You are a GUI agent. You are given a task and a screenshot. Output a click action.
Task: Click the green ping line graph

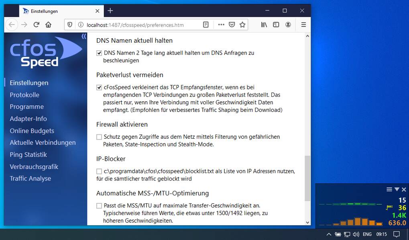click(x=350, y=204)
